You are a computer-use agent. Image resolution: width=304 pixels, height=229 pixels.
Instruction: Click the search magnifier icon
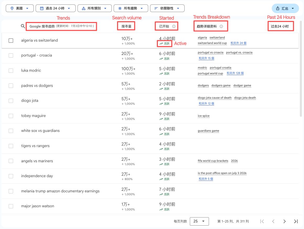[x=23, y=26]
